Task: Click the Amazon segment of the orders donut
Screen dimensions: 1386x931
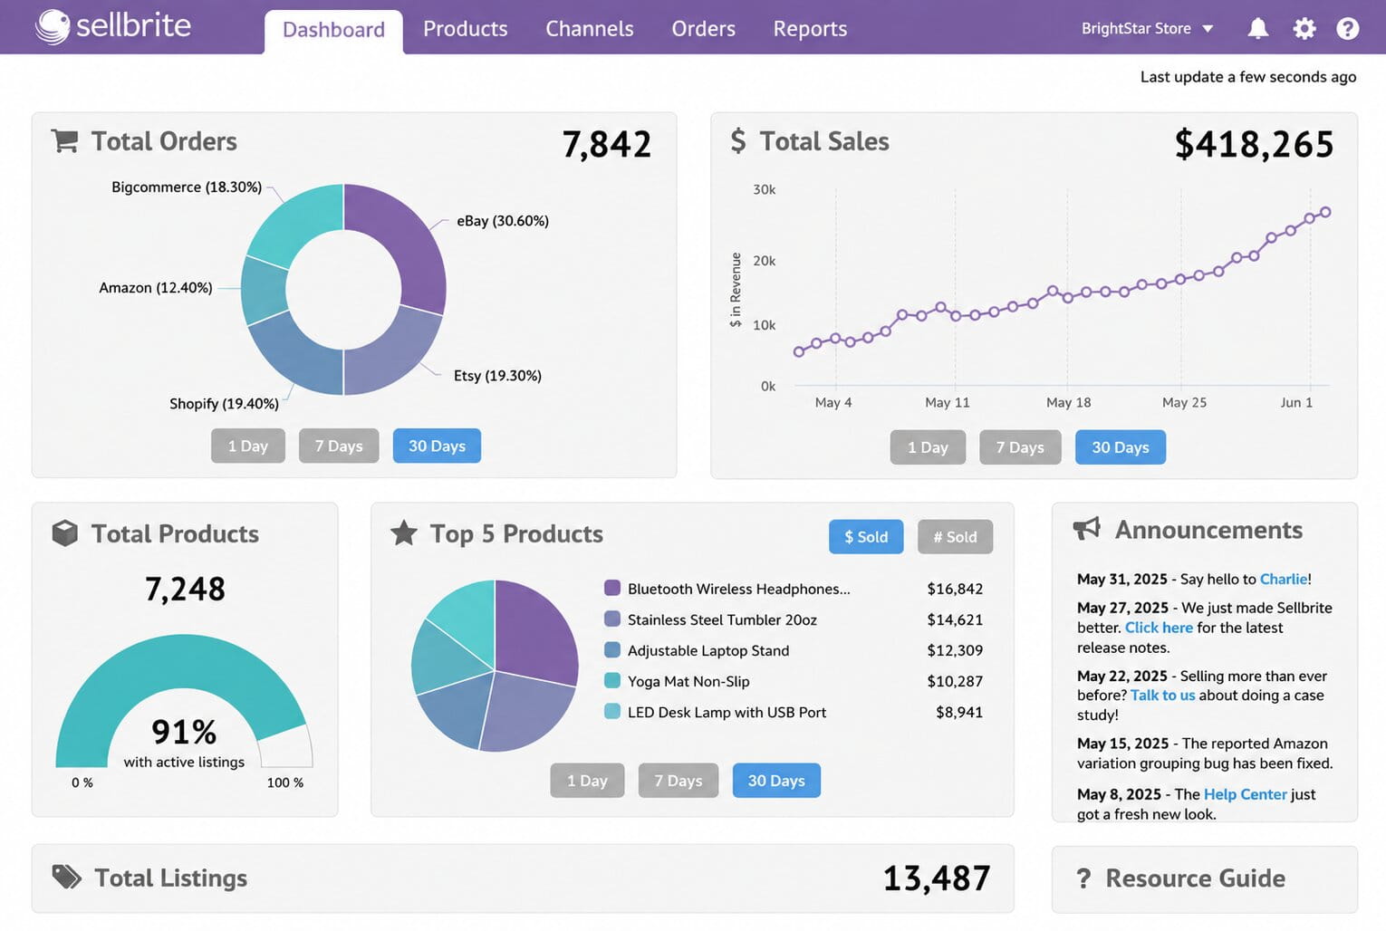Action: pos(263,290)
